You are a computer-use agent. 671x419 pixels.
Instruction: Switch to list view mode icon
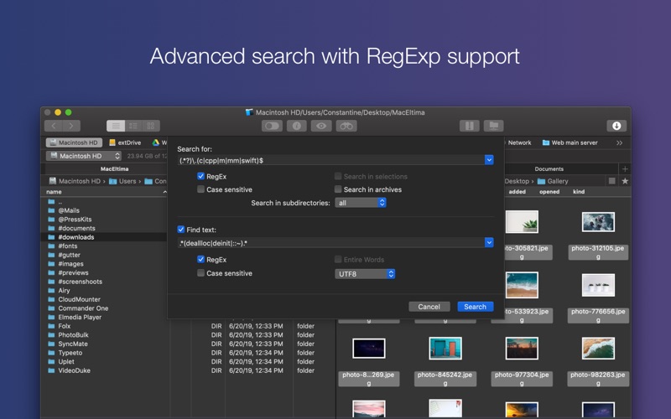pyautogui.click(x=117, y=126)
